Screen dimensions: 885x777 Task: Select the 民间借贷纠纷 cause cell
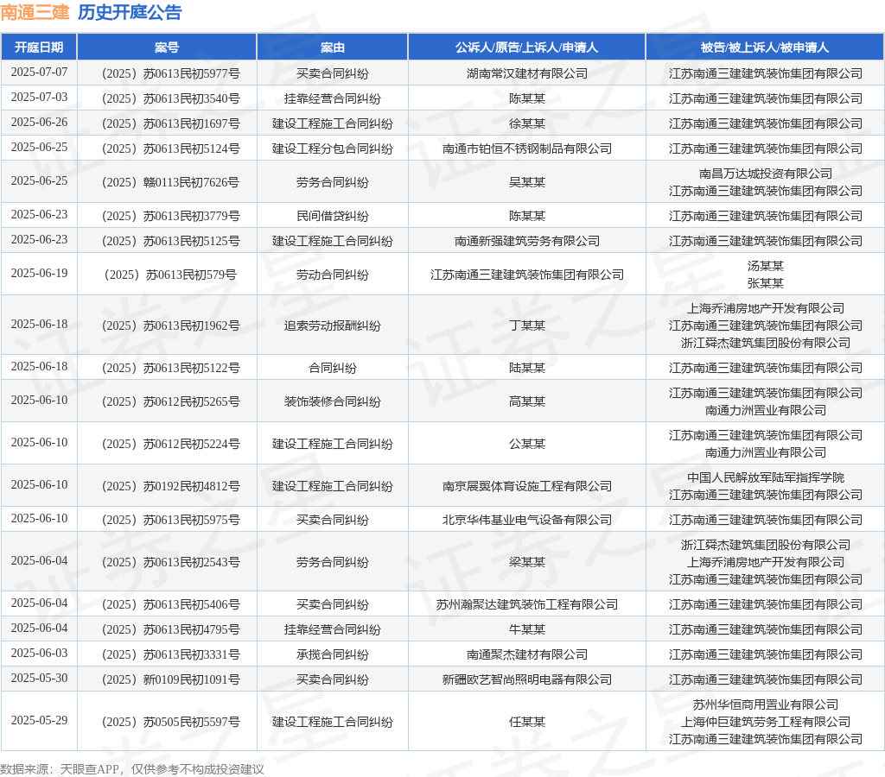pos(333,216)
